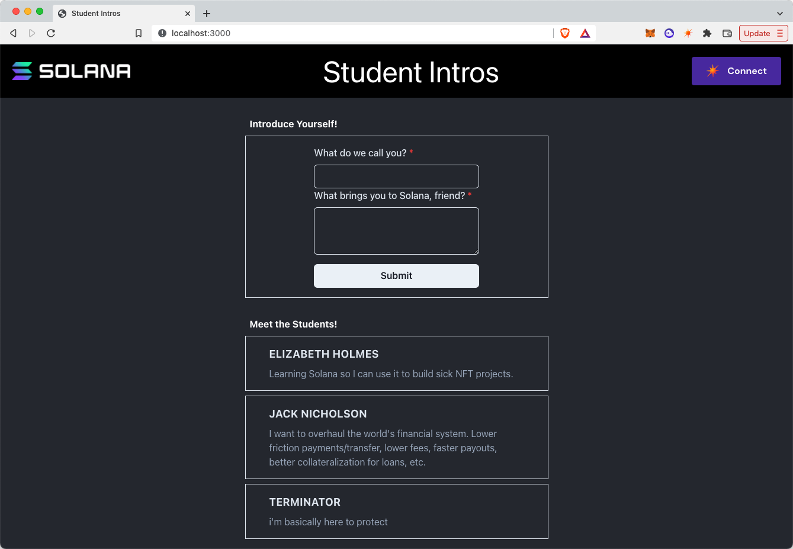
Task: Click the Solana logo in the header
Action: pyautogui.click(x=71, y=70)
